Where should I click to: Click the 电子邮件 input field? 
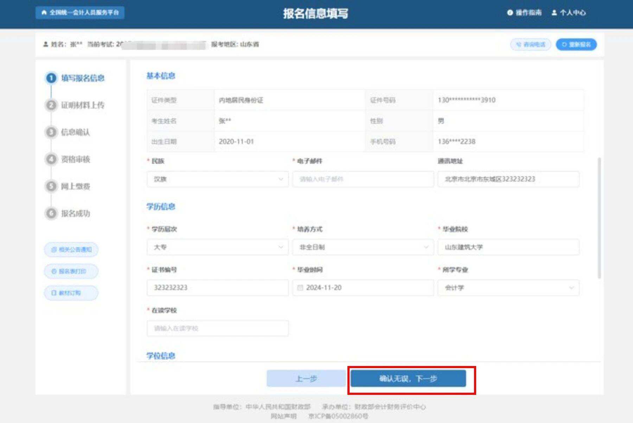tap(363, 179)
